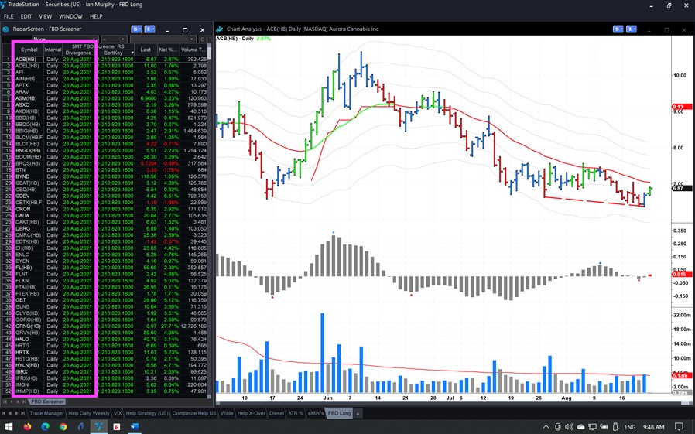Select the BYND symbol row
695x434 pixels.
pyautogui.click(x=23, y=176)
